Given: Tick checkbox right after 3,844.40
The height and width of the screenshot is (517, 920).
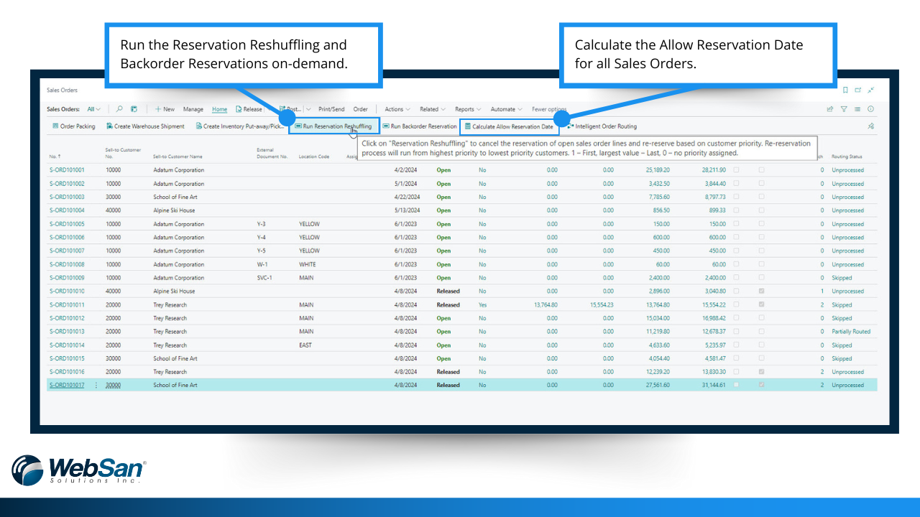Looking at the screenshot, I should 736,183.
